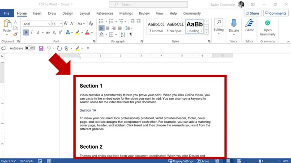291x163 pixels.
Task: Switch to the Design tab
Action: (68, 13)
